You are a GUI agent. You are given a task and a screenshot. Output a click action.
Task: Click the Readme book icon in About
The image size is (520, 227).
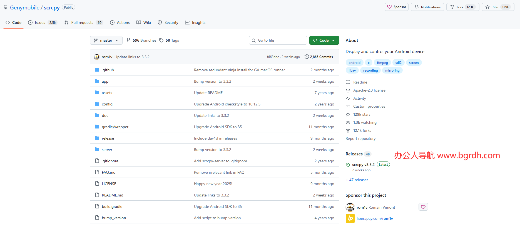348,82
